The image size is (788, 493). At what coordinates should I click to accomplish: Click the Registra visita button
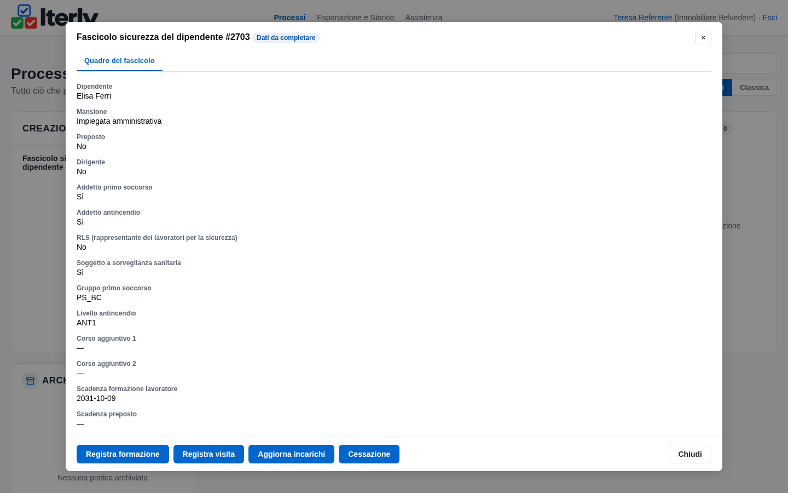coord(208,454)
